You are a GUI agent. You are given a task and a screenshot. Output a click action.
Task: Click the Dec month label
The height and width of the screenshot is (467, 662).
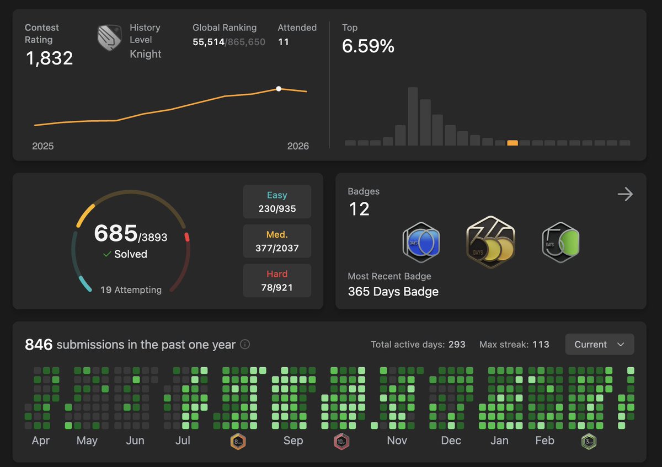click(451, 441)
